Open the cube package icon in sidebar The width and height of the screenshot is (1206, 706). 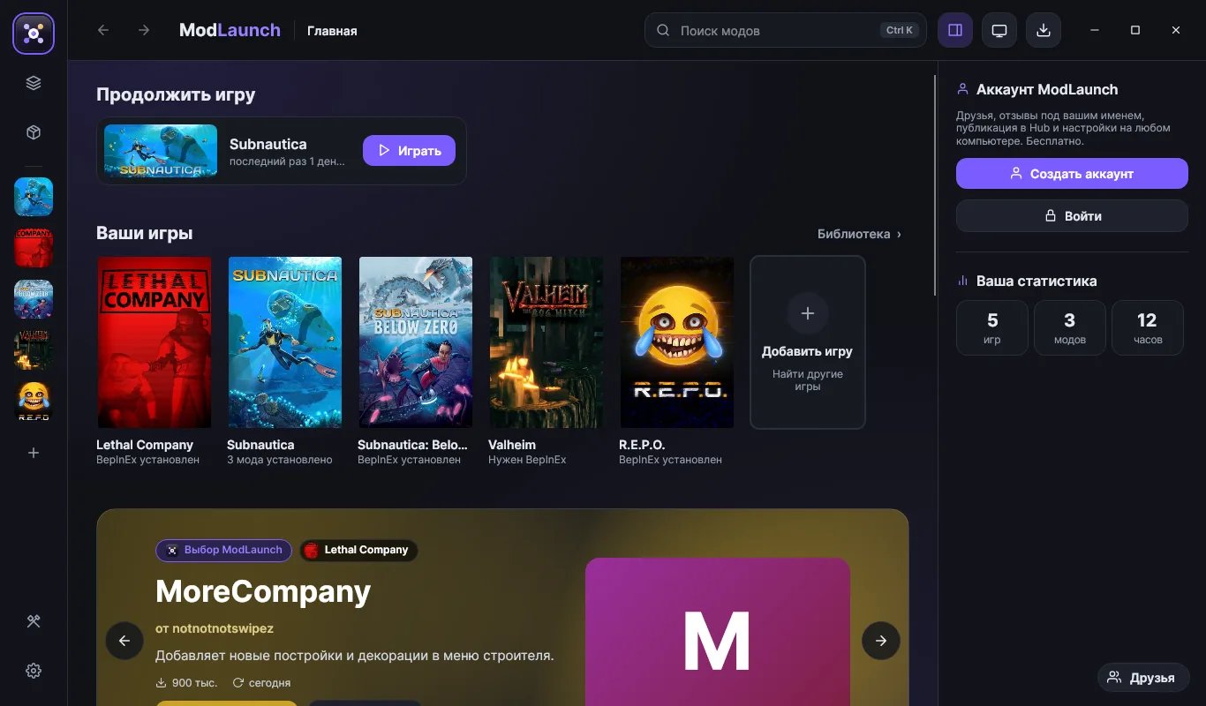pos(34,132)
